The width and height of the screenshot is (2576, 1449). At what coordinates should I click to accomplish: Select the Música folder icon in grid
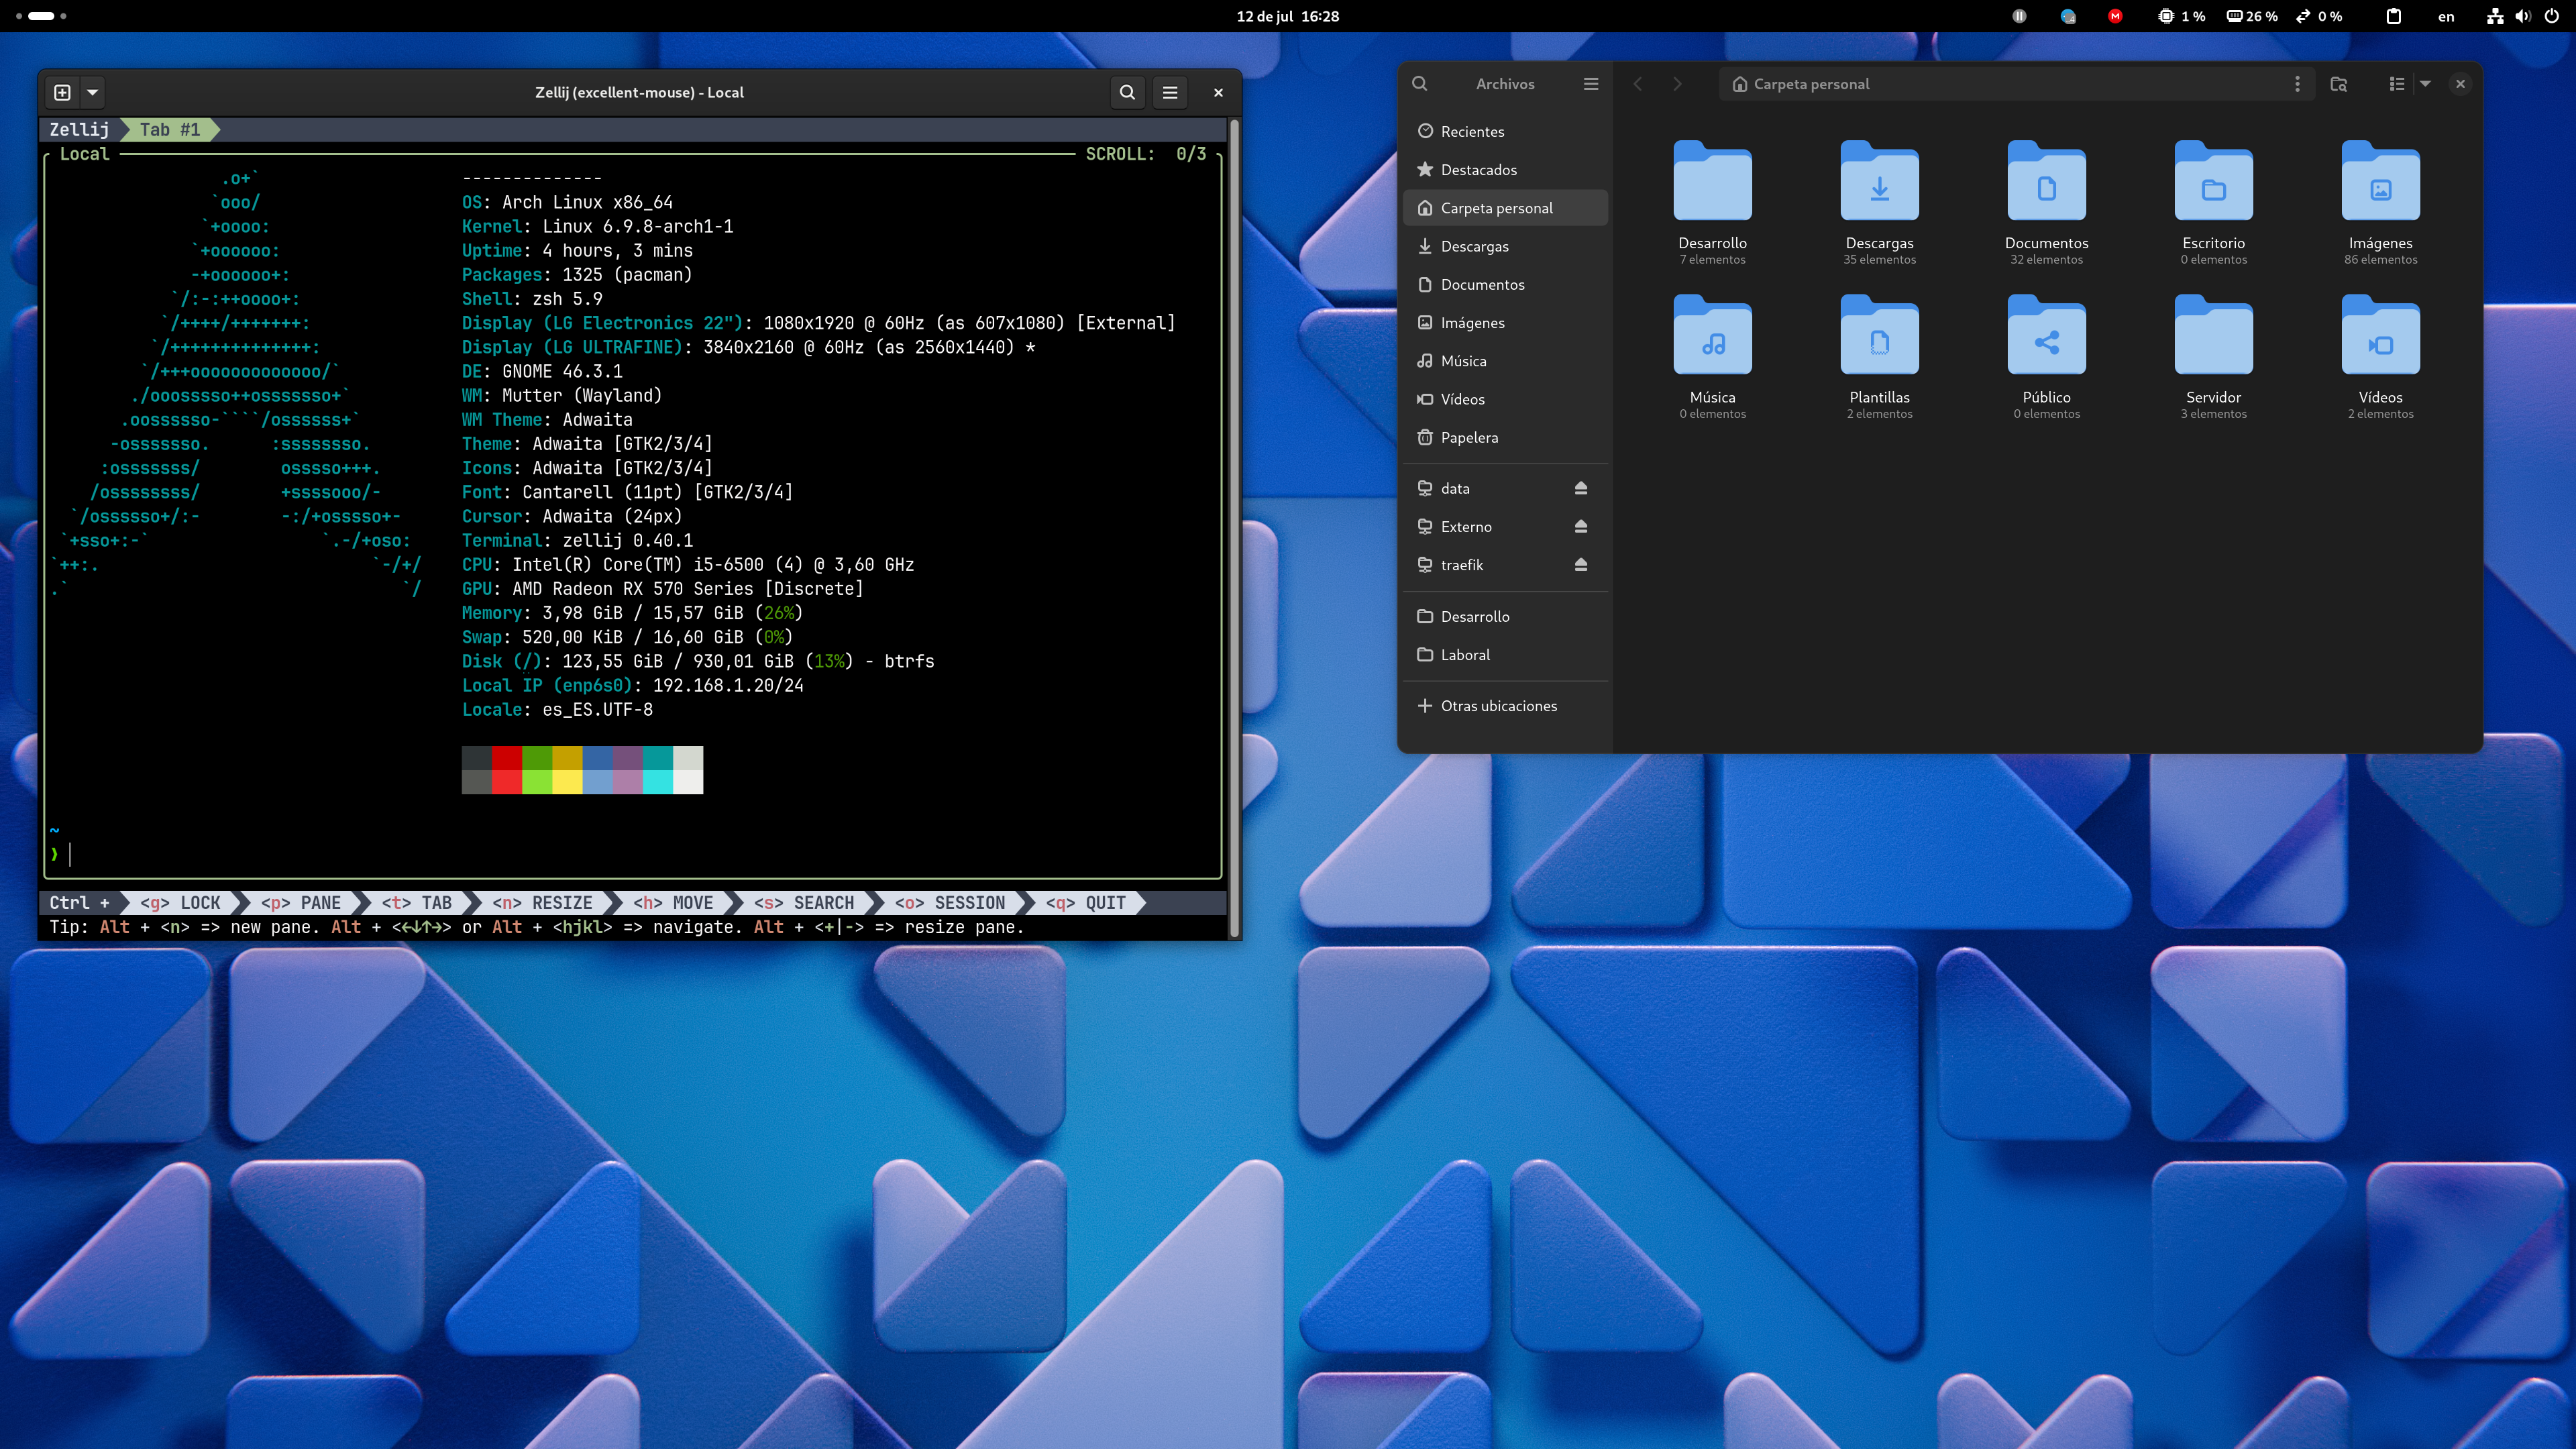pos(1712,335)
